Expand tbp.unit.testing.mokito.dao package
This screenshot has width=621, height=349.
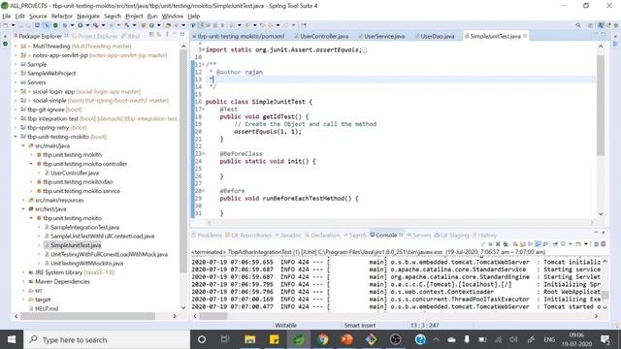point(31,181)
